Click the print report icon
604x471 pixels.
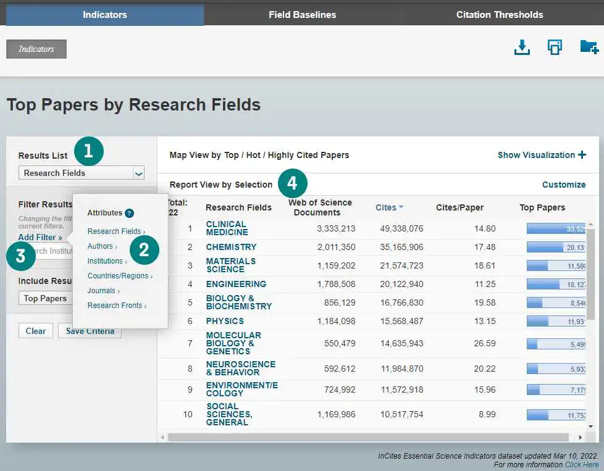point(555,48)
